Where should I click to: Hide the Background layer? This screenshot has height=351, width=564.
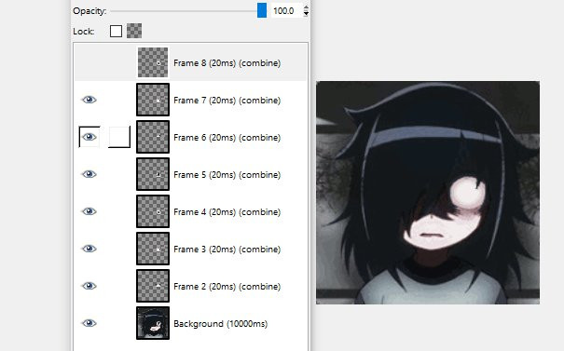[x=89, y=323]
